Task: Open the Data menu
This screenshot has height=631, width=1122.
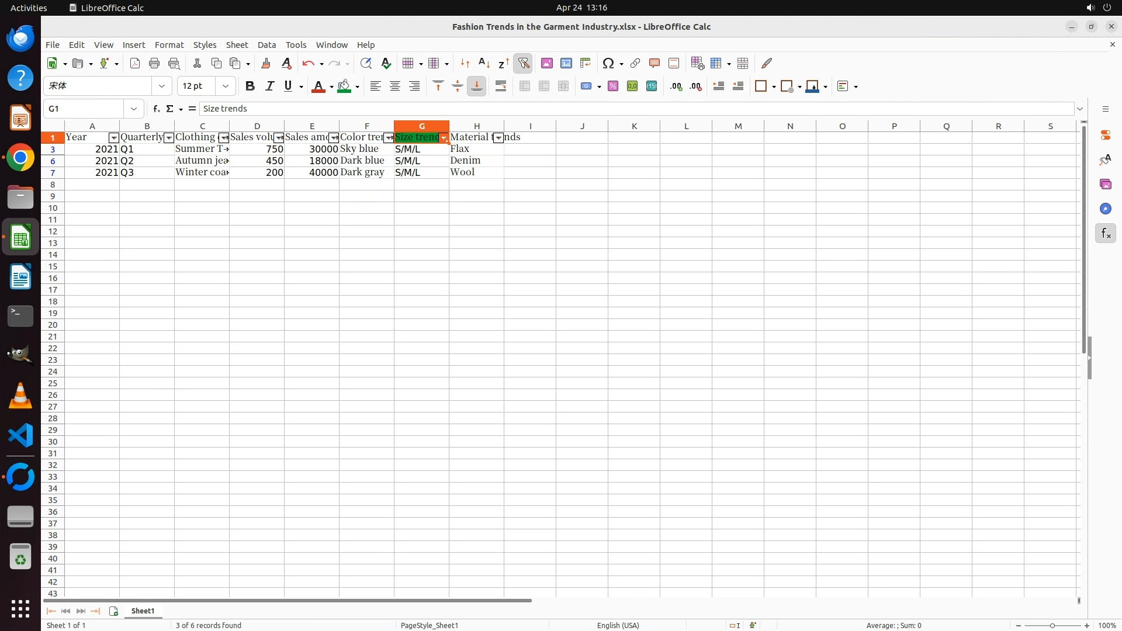Action: coord(266,45)
